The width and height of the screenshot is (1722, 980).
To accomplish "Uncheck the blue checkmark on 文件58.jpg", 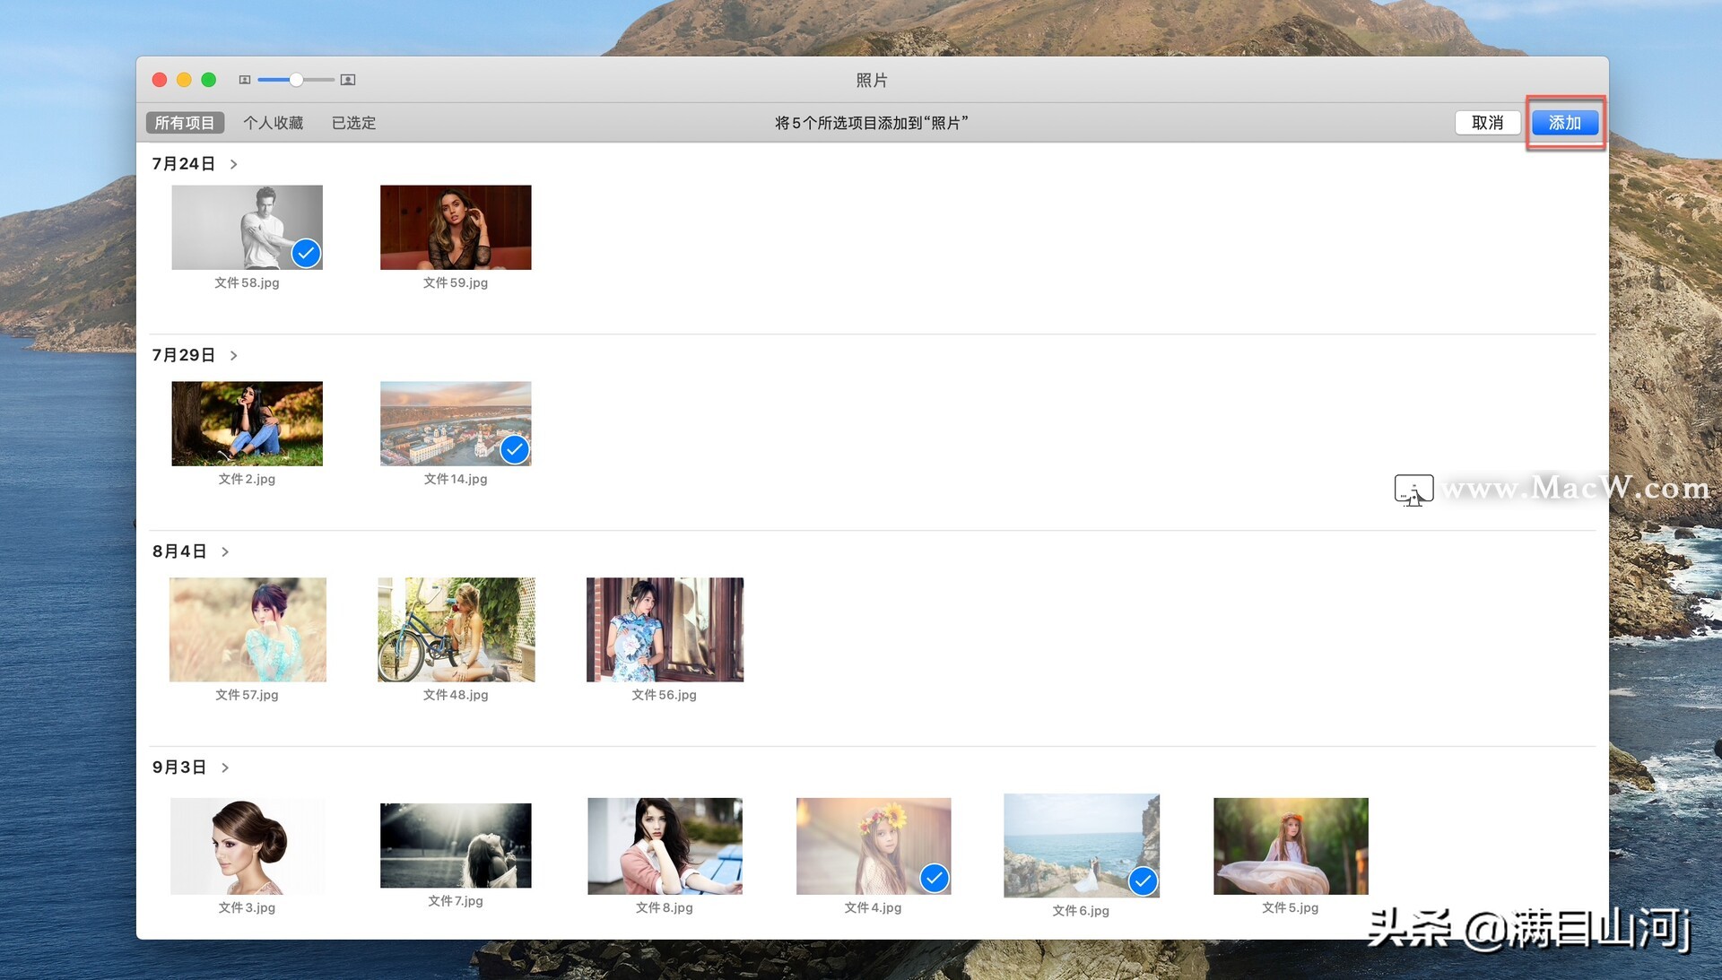I will click(x=306, y=254).
